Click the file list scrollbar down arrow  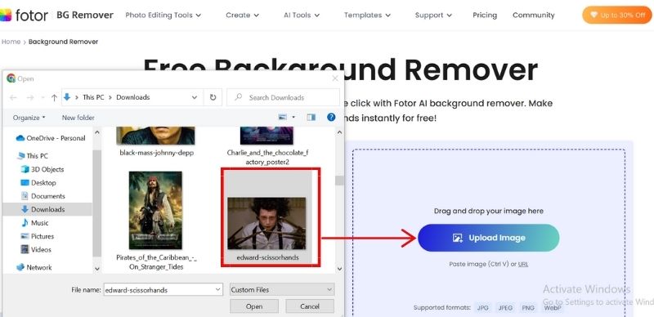coord(339,269)
